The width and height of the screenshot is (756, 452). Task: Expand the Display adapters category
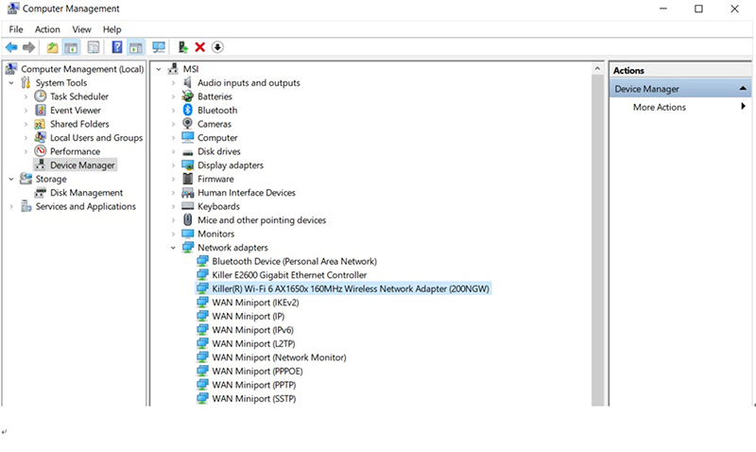click(x=174, y=165)
